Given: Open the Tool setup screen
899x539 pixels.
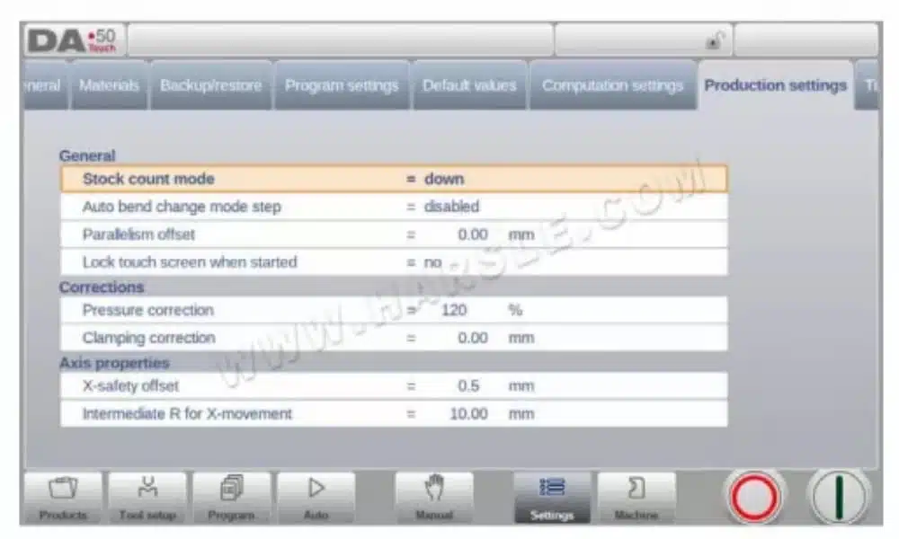Looking at the screenshot, I should point(147,497).
